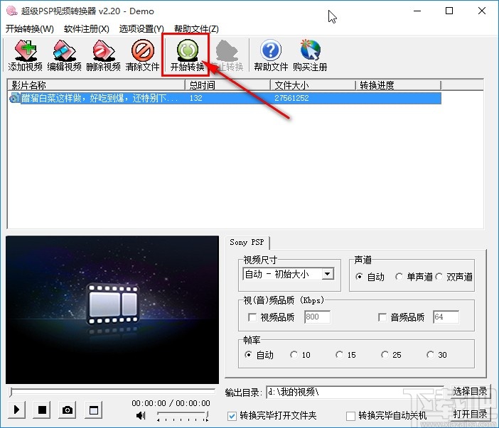This screenshot has height=428, width=499.
Task: Open the 选项设置(Y) menu
Action: (141, 29)
